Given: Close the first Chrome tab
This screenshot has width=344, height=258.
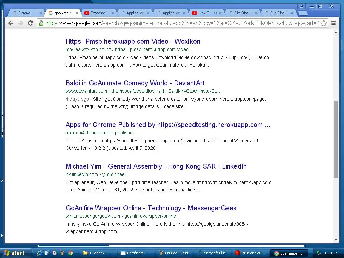Looking at the screenshot, I should 40,13.
